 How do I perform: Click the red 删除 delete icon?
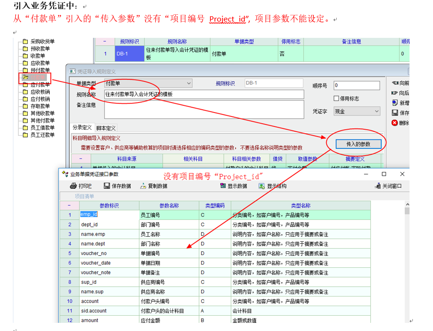click(395, 123)
